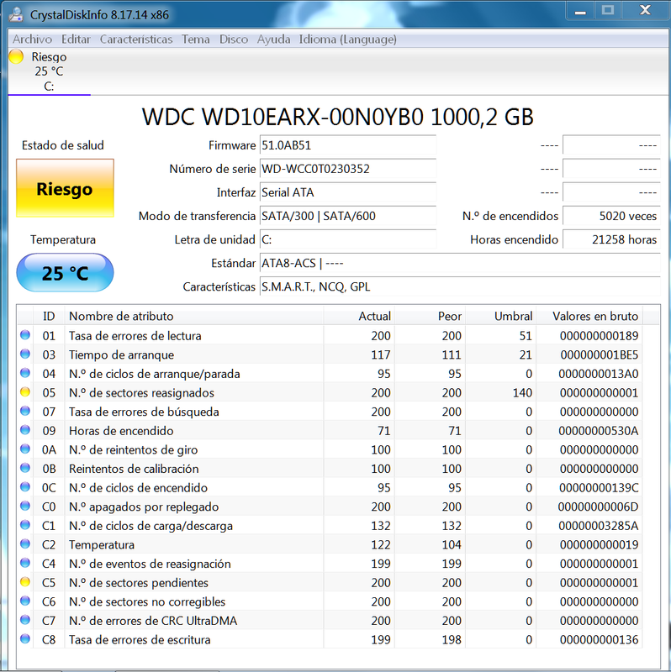Select the Reintentos de calibración row
Image resolution: width=671 pixels, height=672 pixels.
coord(330,469)
